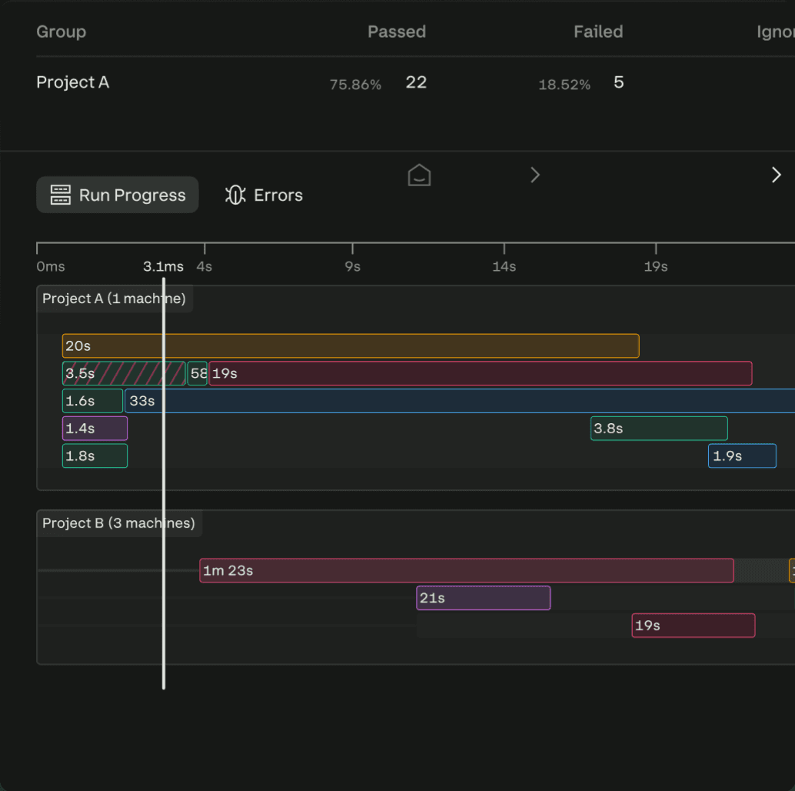The height and width of the screenshot is (791, 795).
Task: Click the 0ms label on the timeline
Action: pos(51,266)
